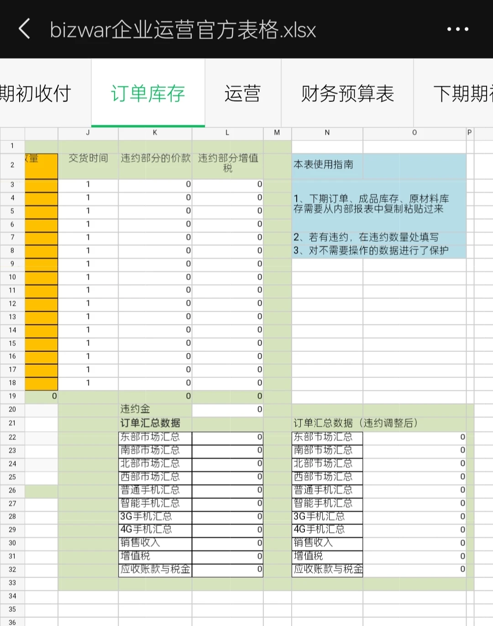The width and height of the screenshot is (493, 626).
Task: Click 普通手机汇总 in column N
Action: click(x=327, y=490)
